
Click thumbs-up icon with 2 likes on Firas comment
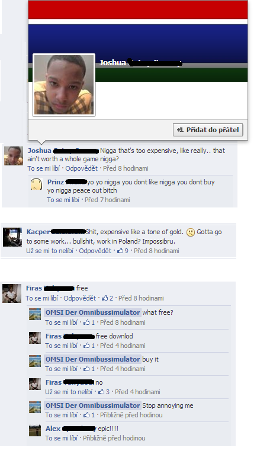tap(105, 298)
